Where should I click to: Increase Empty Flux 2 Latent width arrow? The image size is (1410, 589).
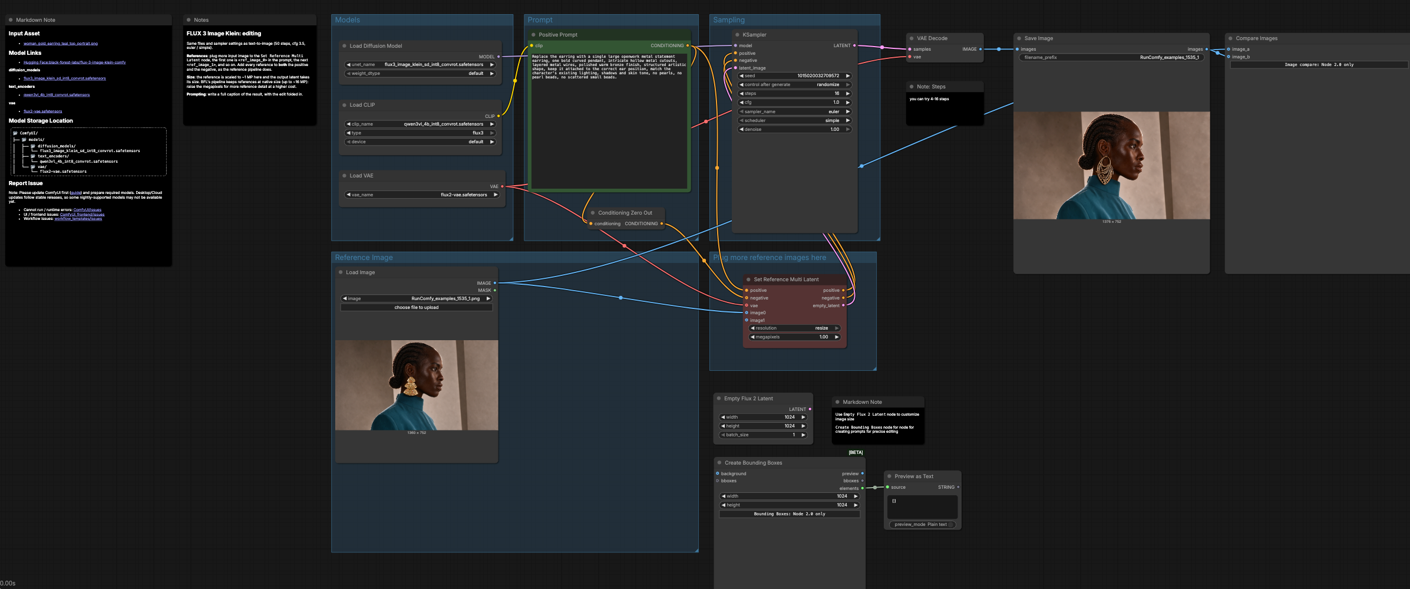pos(803,417)
